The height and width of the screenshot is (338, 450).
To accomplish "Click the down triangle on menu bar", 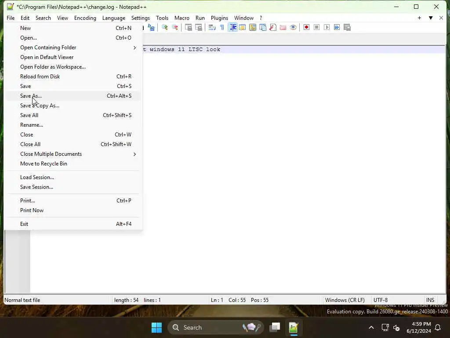I will [431, 18].
